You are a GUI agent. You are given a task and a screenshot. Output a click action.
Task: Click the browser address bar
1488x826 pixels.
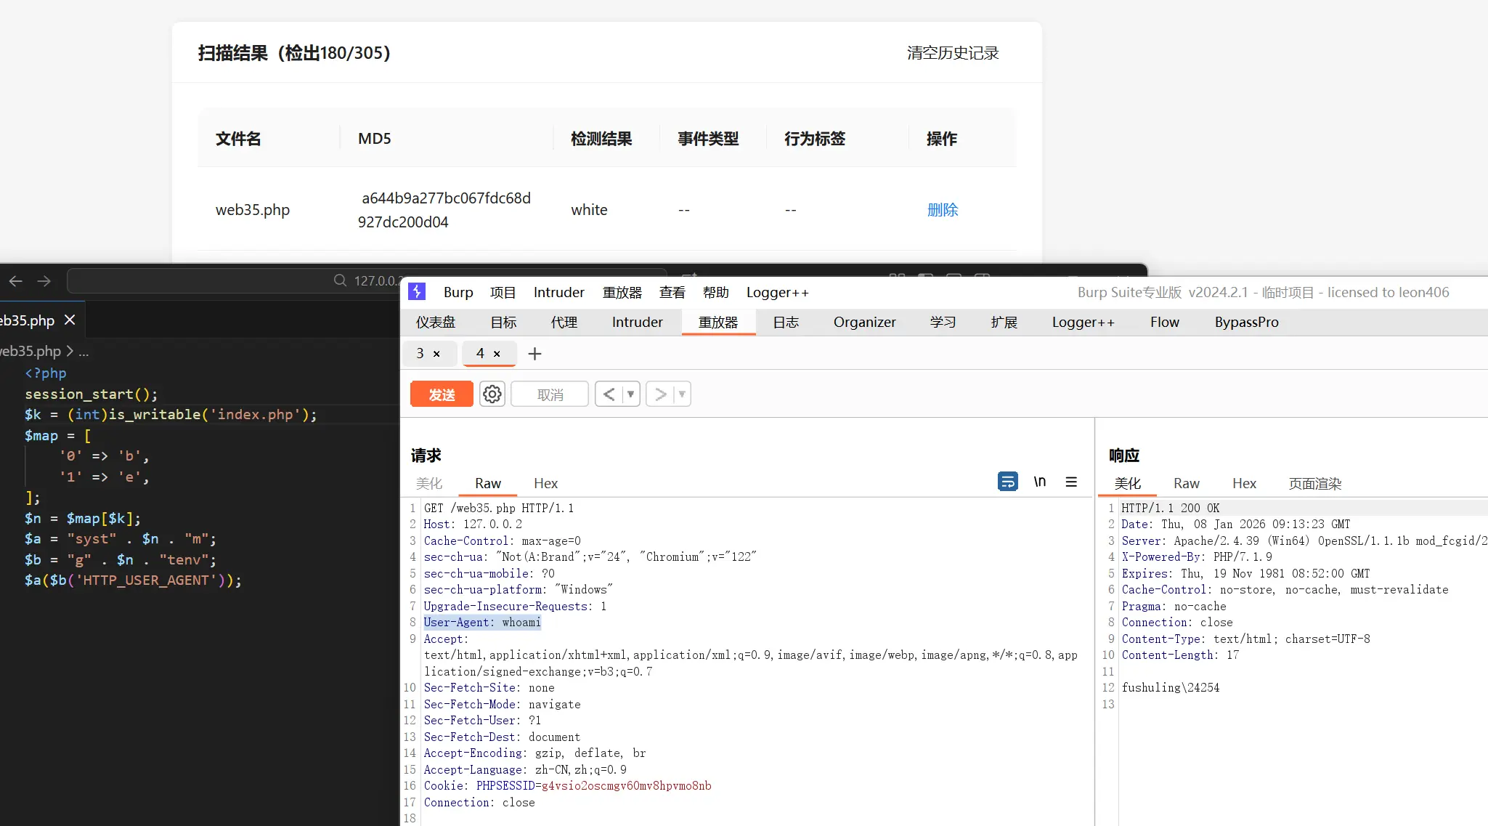[x=218, y=281]
